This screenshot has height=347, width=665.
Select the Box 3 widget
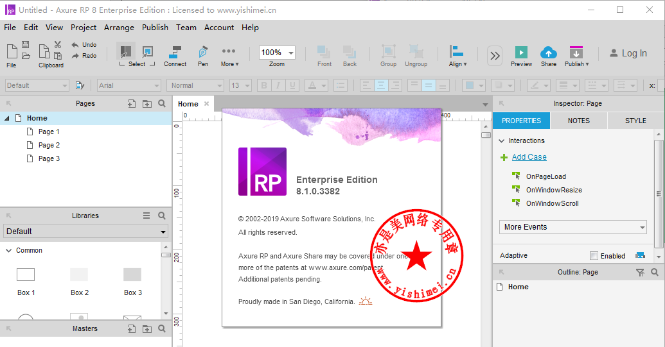point(133,282)
